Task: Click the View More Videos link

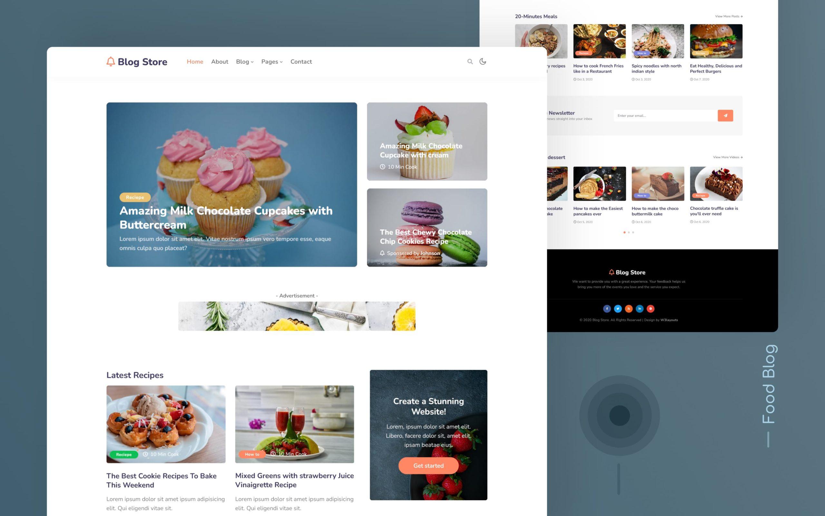Action: click(x=726, y=157)
